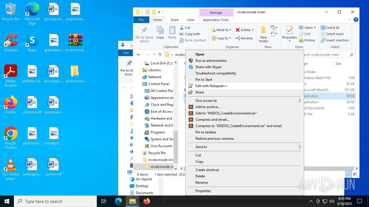The width and height of the screenshot is (369, 207).
Task: Choose Troubleshoot compatibility
Action: click(x=244, y=73)
